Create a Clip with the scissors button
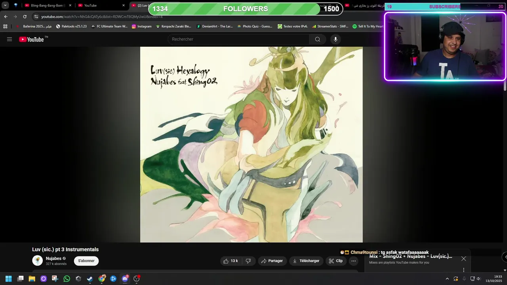Screen dimensions: 507x285 [336, 261]
